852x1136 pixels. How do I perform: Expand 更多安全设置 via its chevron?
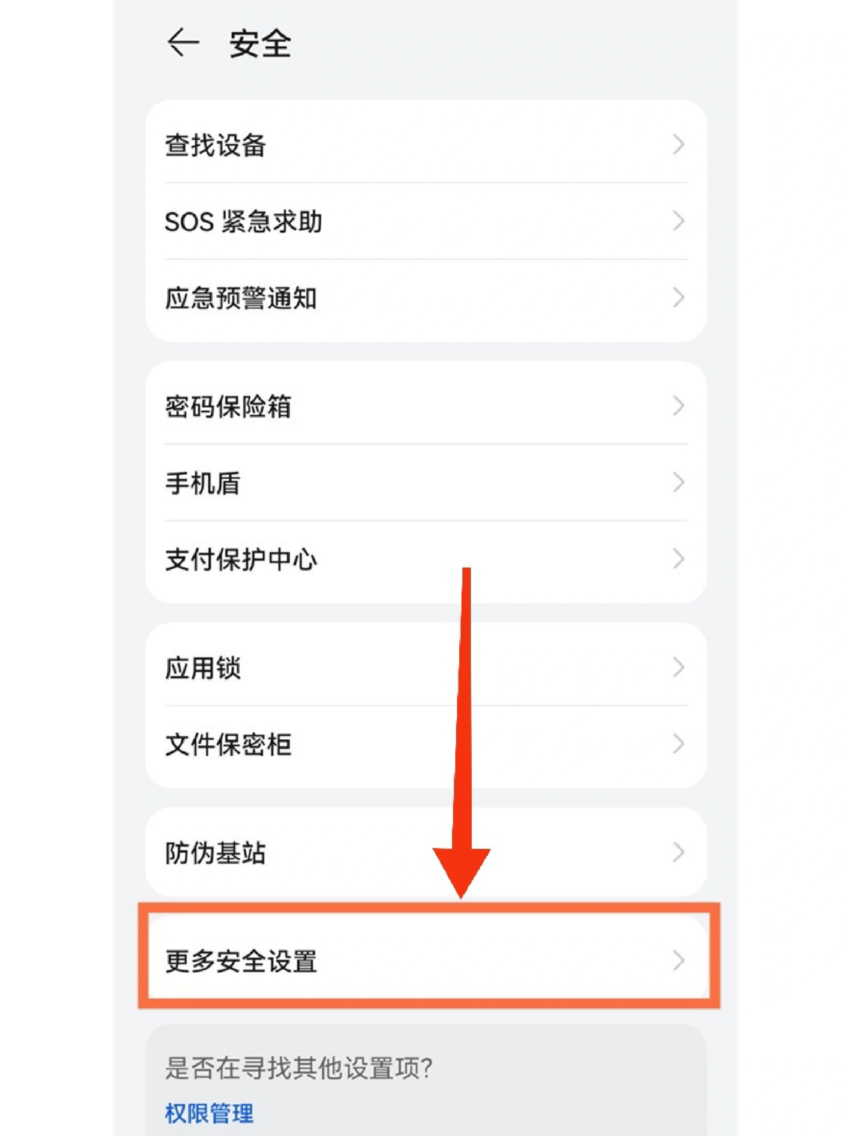[x=679, y=959]
